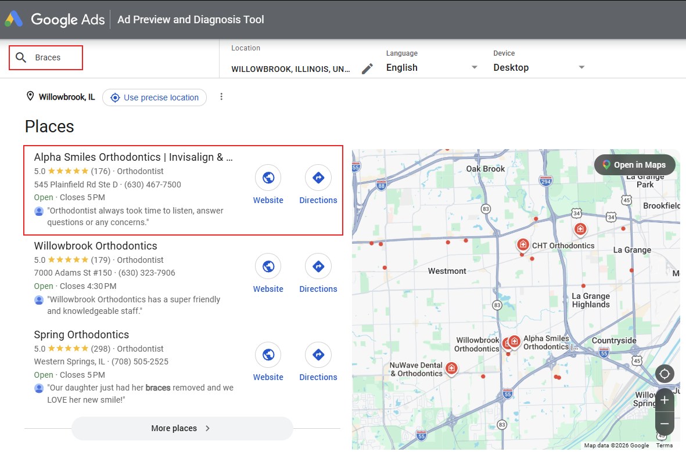This screenshot has height=452, width=686.
Task: Click Website globe icon for Alpha Smiles Orthodontics
Action: pyautogui.click(x=268, y=178)
